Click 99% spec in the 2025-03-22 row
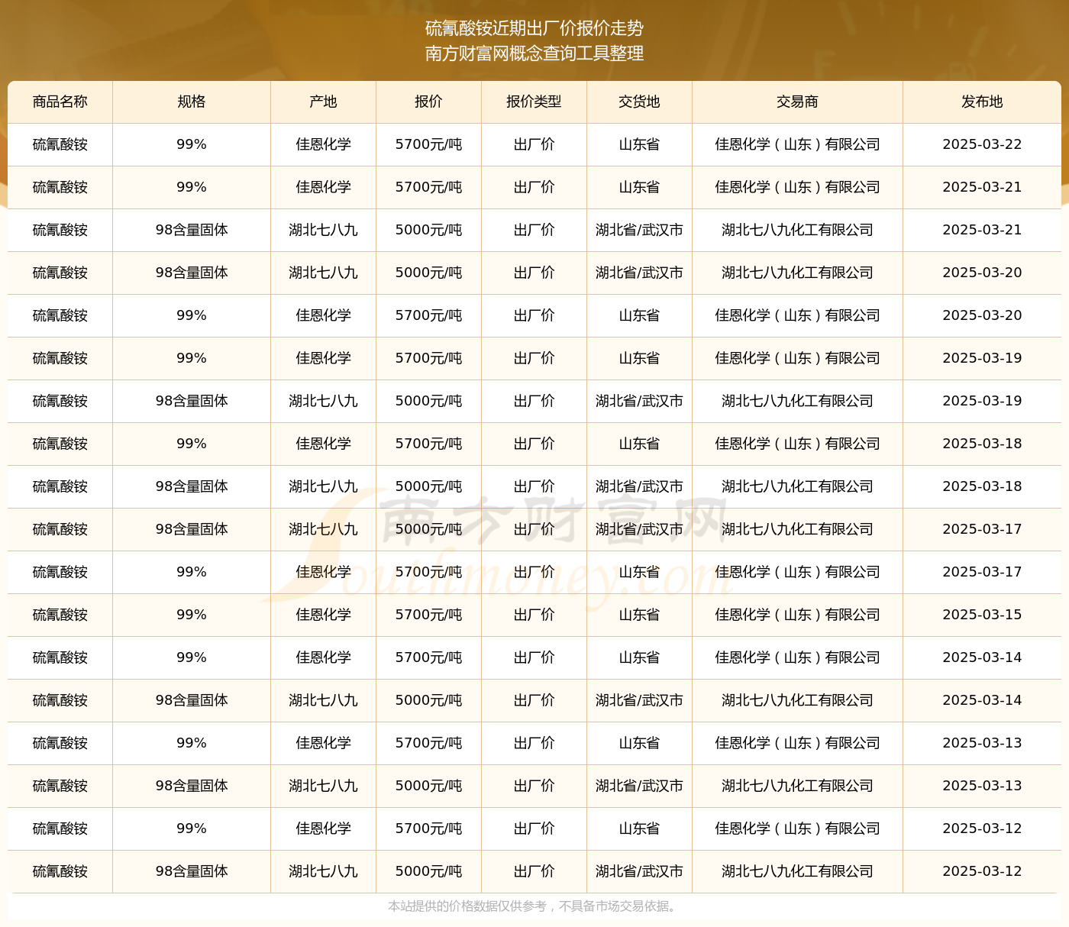This screenshot has width=1069, height=927. pos(191,144)
